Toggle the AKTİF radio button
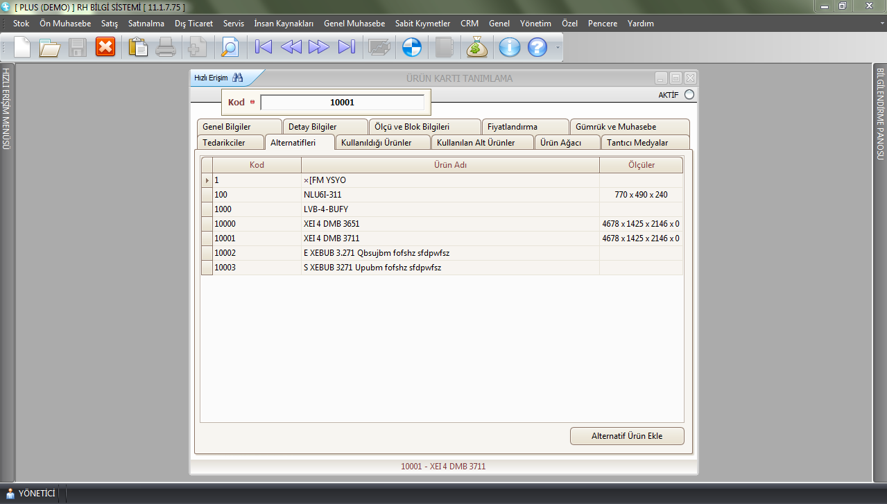The height and width of the screenshot is (504, 887). click(689, 95)
